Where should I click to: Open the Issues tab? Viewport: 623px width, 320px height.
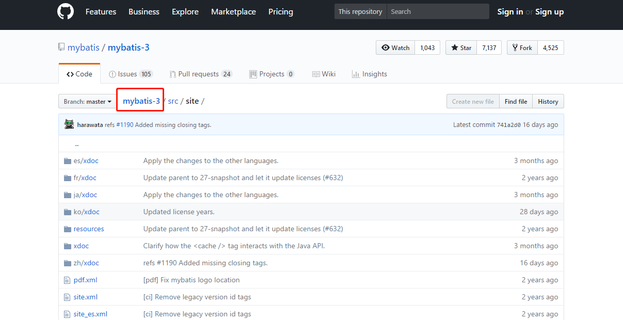[131, 74]
